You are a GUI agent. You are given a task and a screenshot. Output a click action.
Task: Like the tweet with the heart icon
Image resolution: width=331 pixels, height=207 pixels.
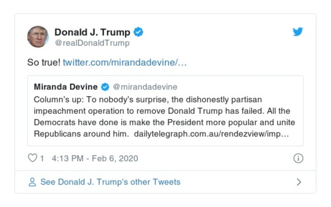point(32,158)
